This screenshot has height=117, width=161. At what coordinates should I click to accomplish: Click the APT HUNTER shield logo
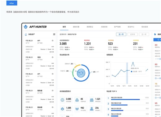[26, 27]
